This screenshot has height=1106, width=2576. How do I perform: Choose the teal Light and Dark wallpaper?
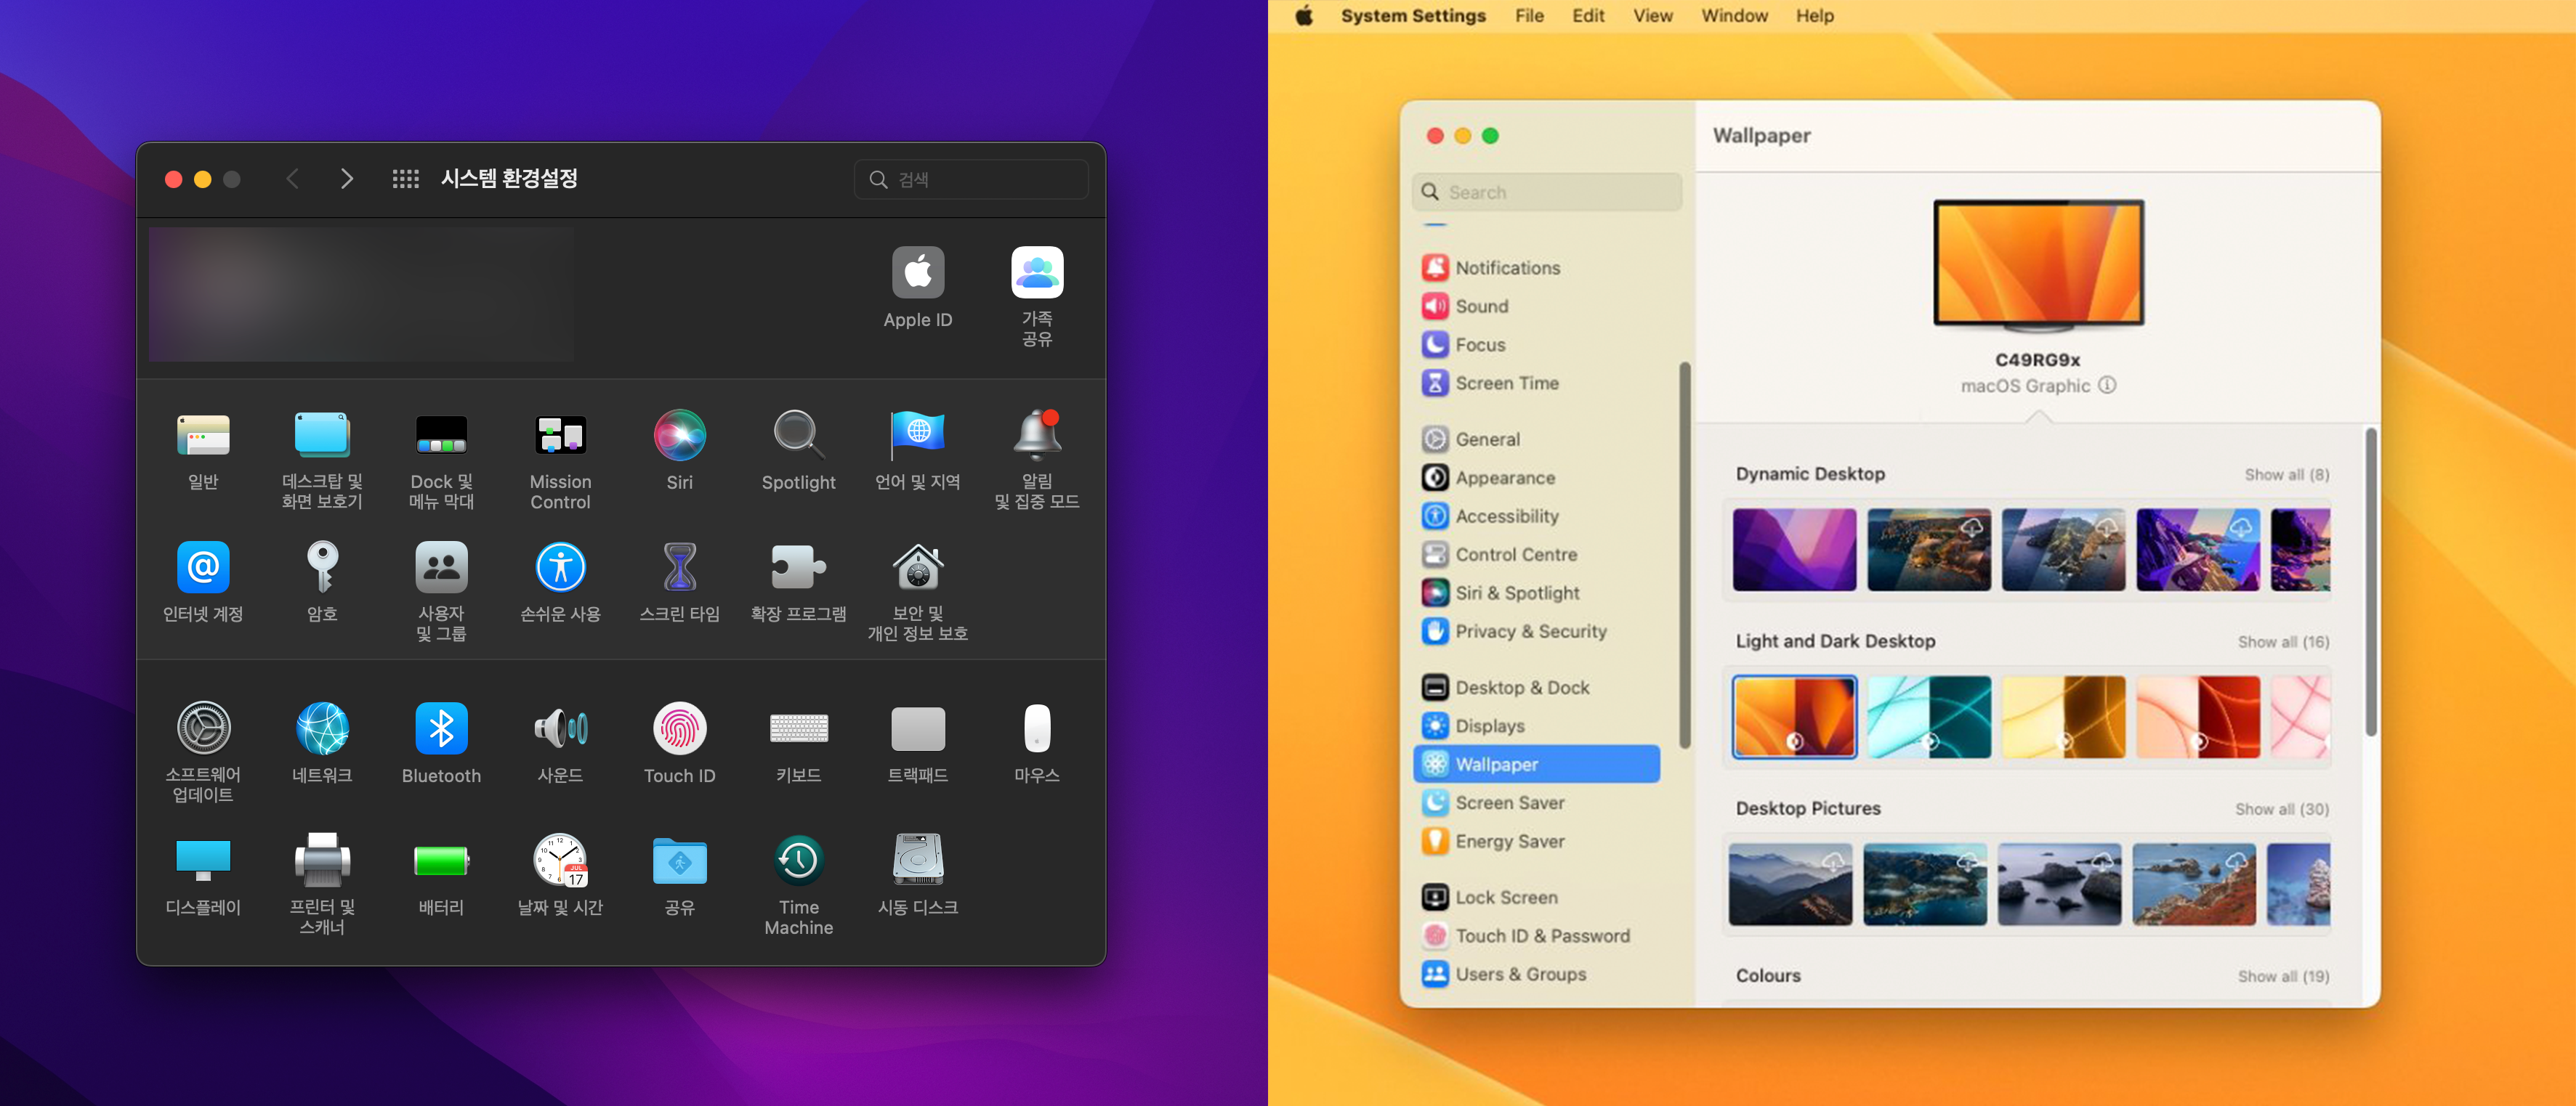tap(1928, 716)
